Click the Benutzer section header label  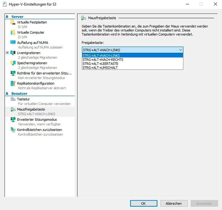[19, 93]
